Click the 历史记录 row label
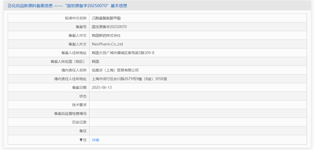314x150 pixels. click(x=80, y=122)
